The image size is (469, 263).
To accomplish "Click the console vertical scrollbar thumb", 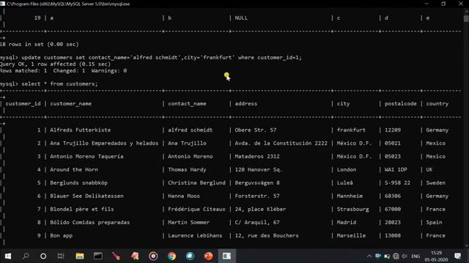I will point(466,18).
